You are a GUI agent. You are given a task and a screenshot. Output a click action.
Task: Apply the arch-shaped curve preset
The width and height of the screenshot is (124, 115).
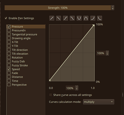[86, 18]
